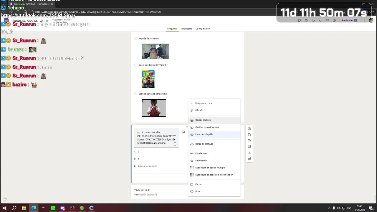Click the ESP language indicator
Image resolution: width=377 pixels, height=212 pixels.
tap(349, 208)
